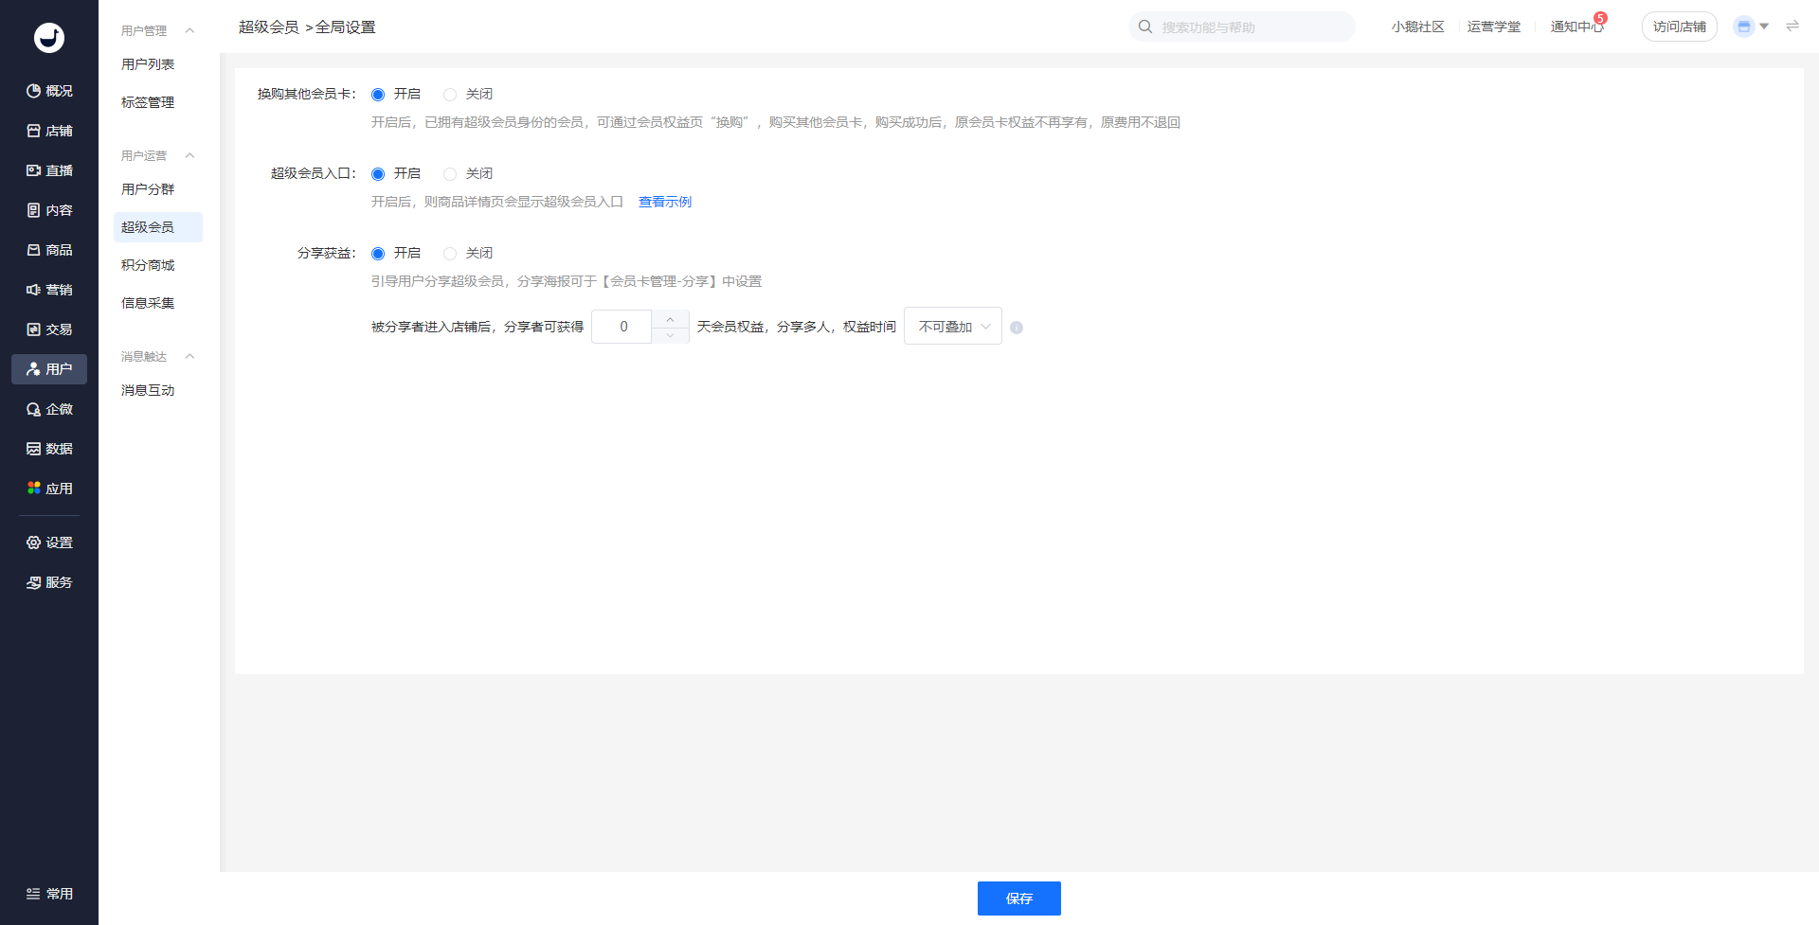Screen dimensions: 1819x925
Task: Click the 数据 data icon
Action: click(x=34, y=449)
